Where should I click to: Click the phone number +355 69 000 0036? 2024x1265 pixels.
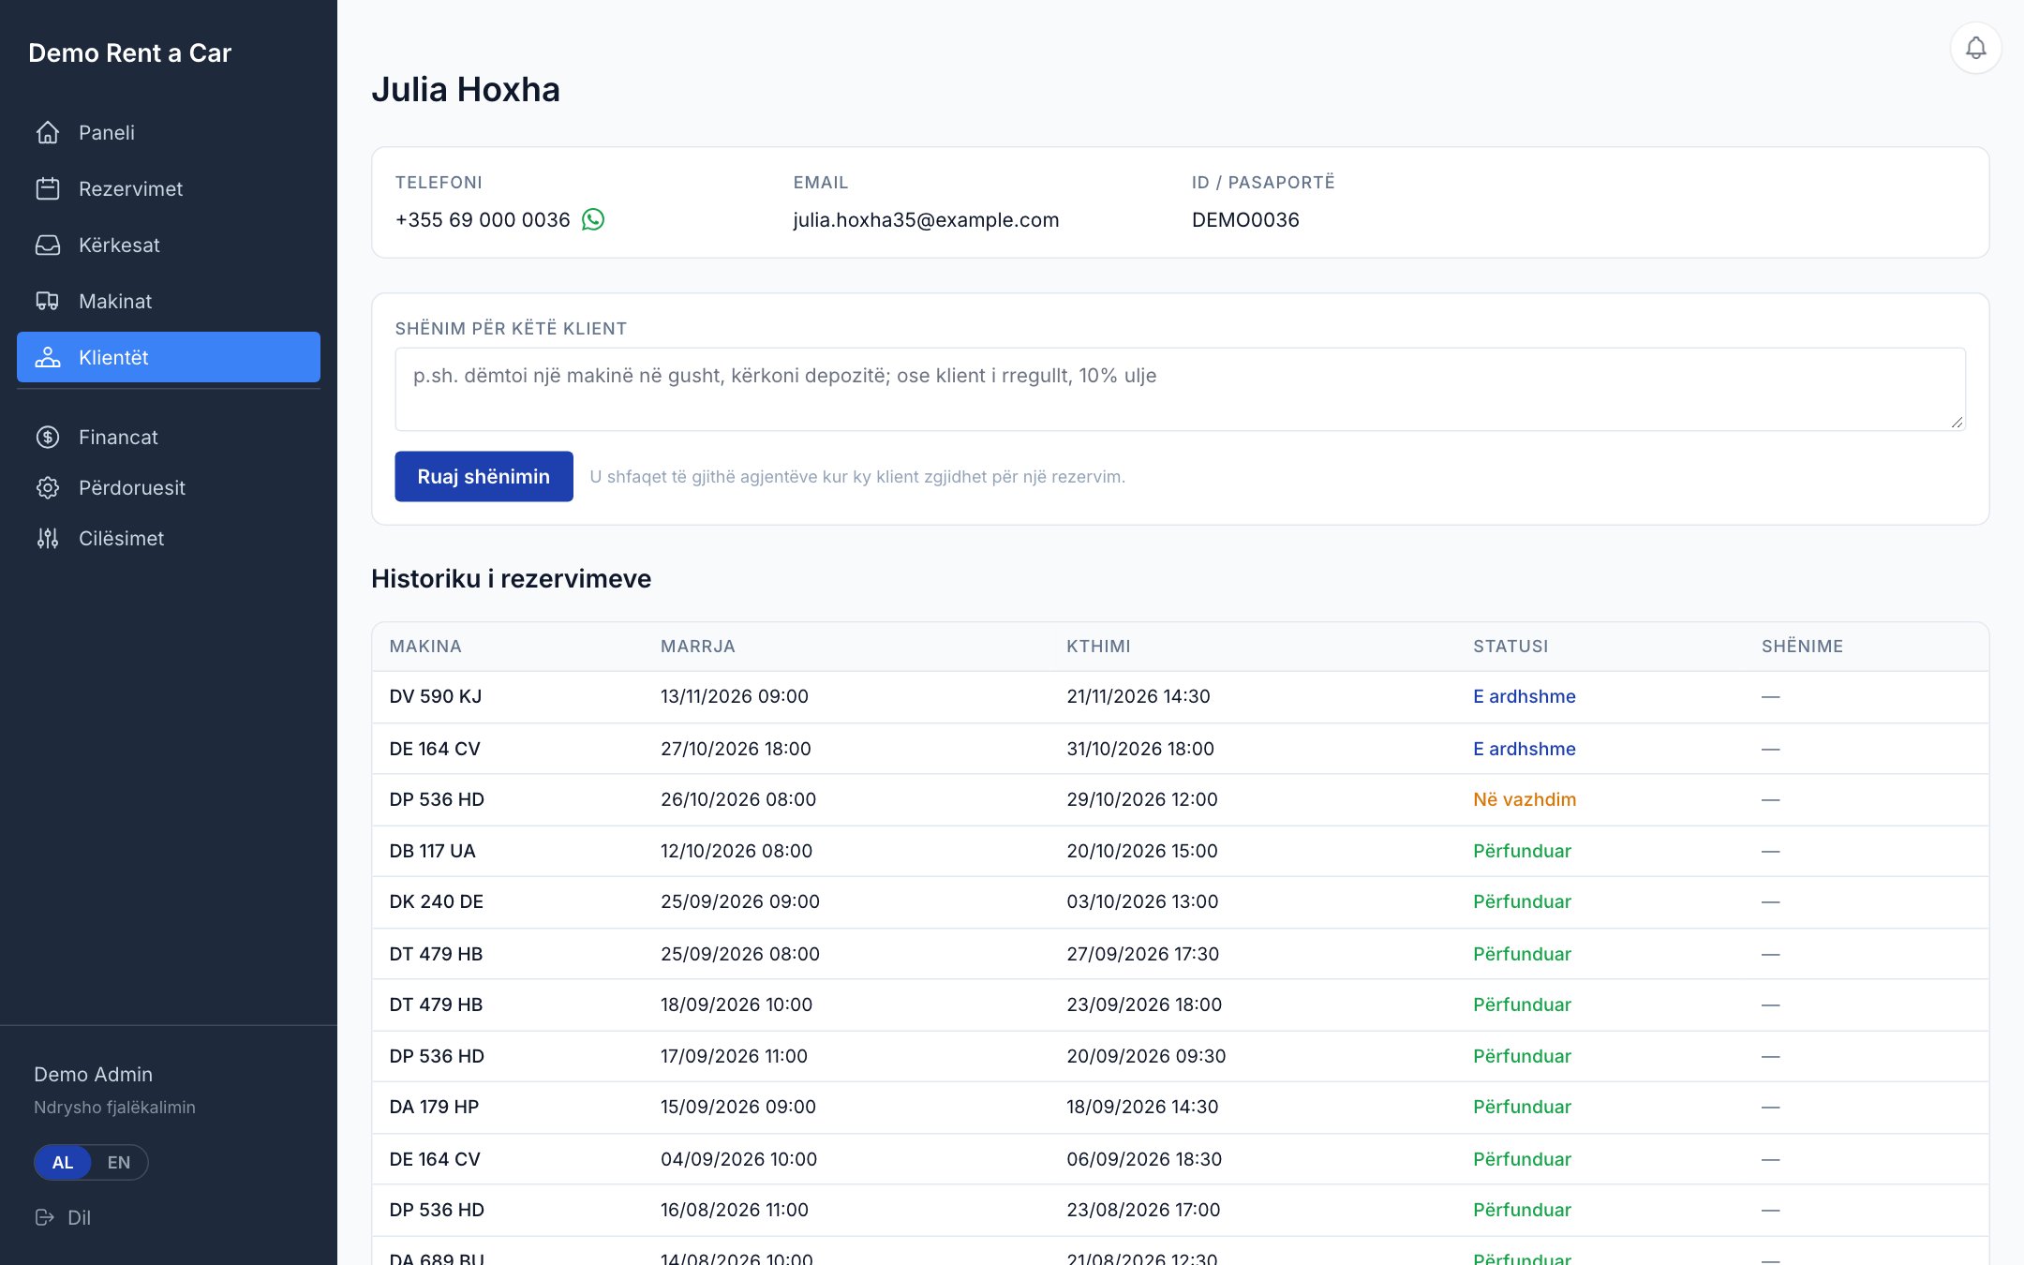[x=483, y=219]
